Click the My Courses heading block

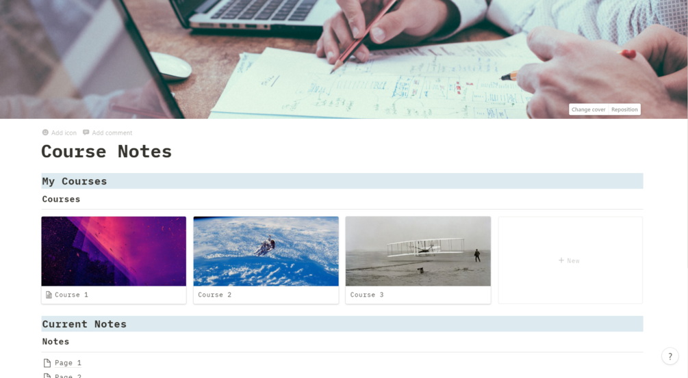(342, 181)
